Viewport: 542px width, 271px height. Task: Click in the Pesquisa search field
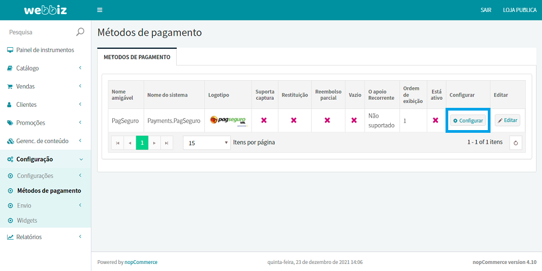coord(38,32)
